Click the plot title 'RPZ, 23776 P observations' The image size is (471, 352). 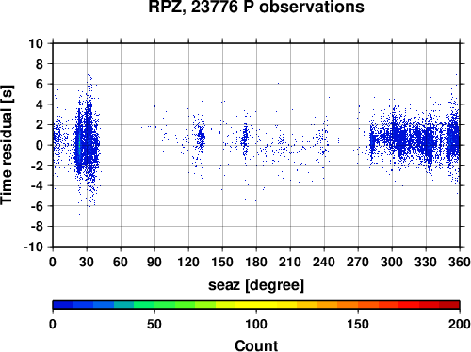click(256, 7)
